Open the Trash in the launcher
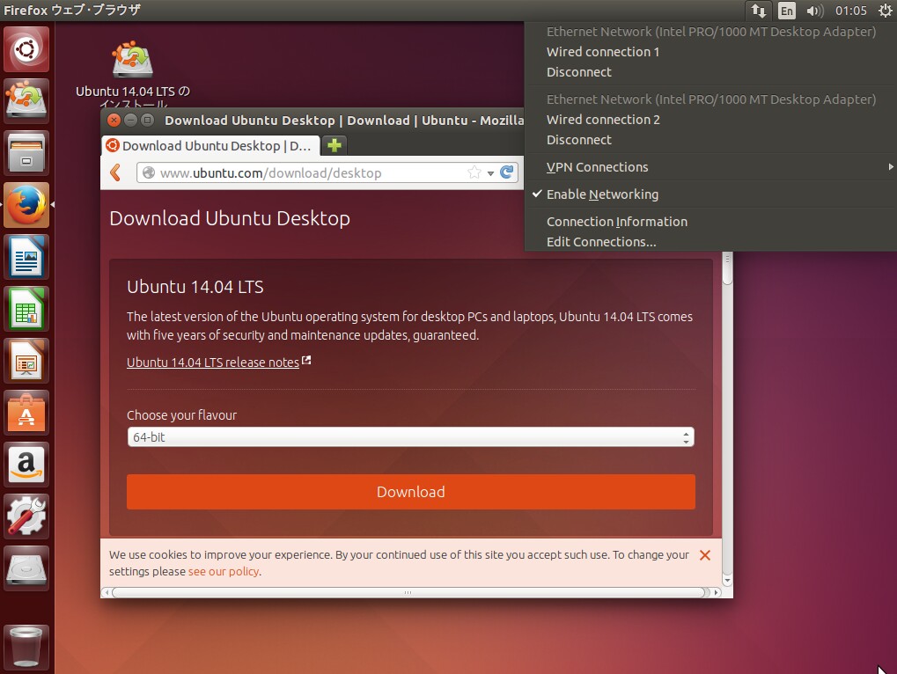The image size is (897, 674). [26, 647]
